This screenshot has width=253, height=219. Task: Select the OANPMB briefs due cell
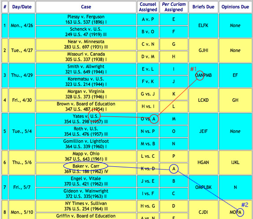(203, 76)
